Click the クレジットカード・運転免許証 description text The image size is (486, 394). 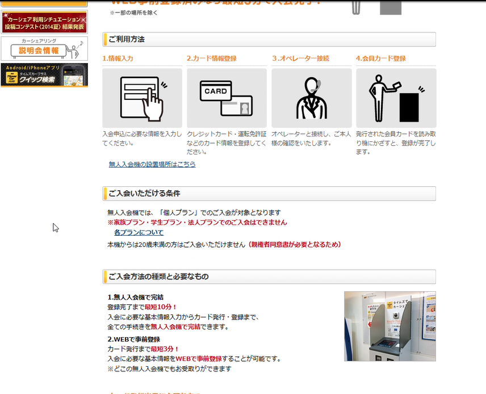click(x=227, y=143)
